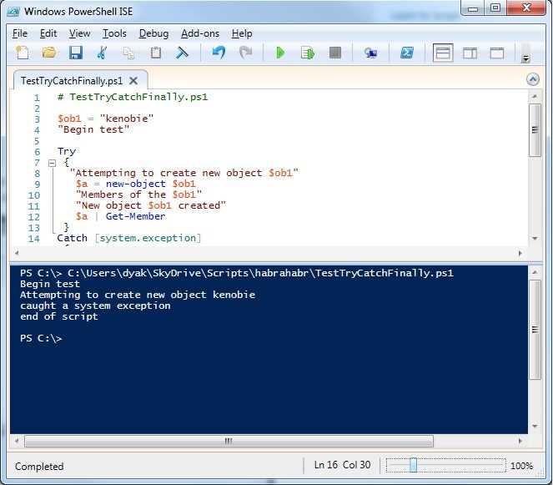Click the 'Ln 16 Col 30' status indicator

pos(342,465)
